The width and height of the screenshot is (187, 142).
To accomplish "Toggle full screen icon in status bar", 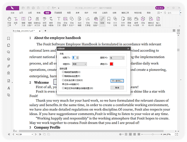I will pyautogui.click(x=177, y=134).
